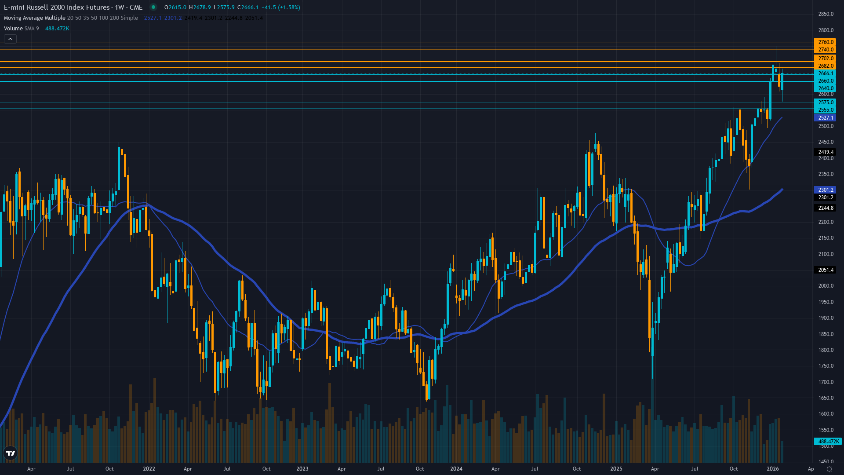Click the 2850.0 tick on price axis

pyautogui.click(x=826, y=14)
